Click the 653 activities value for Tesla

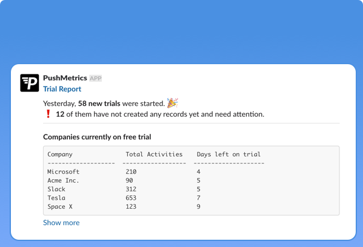[131, 198]
